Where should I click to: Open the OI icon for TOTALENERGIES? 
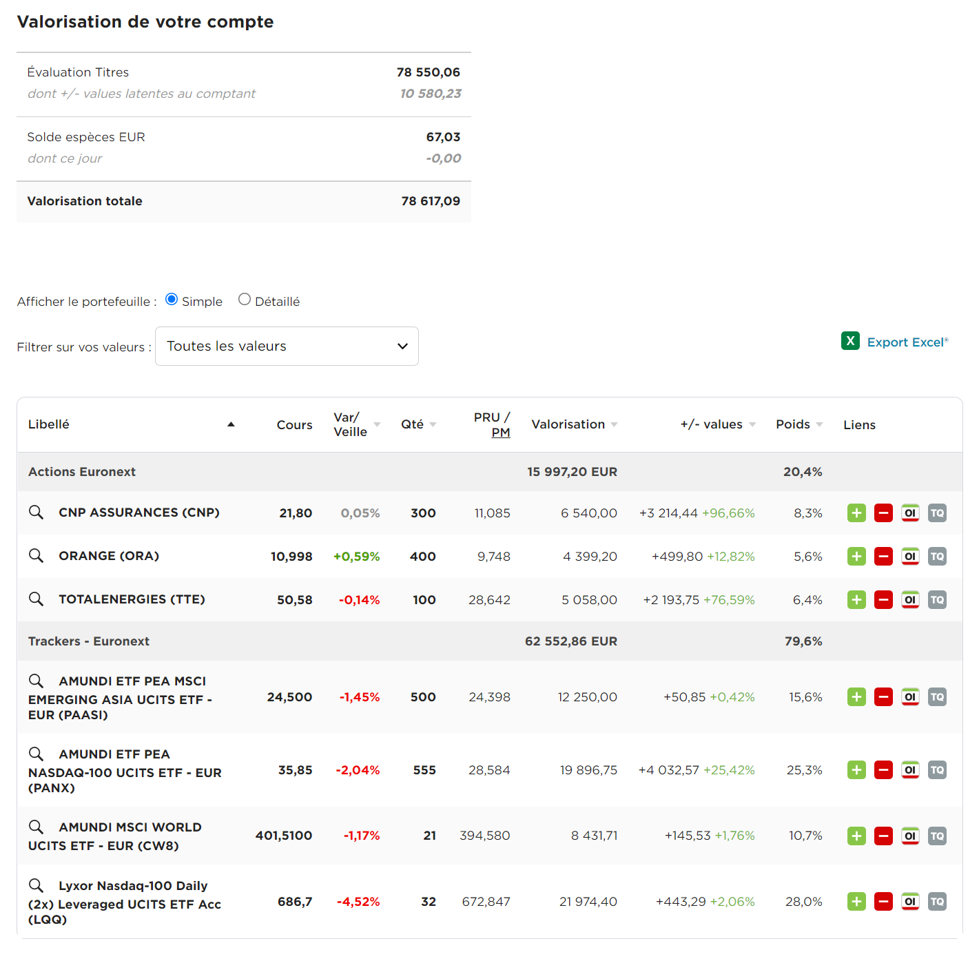tap(910, 600)
